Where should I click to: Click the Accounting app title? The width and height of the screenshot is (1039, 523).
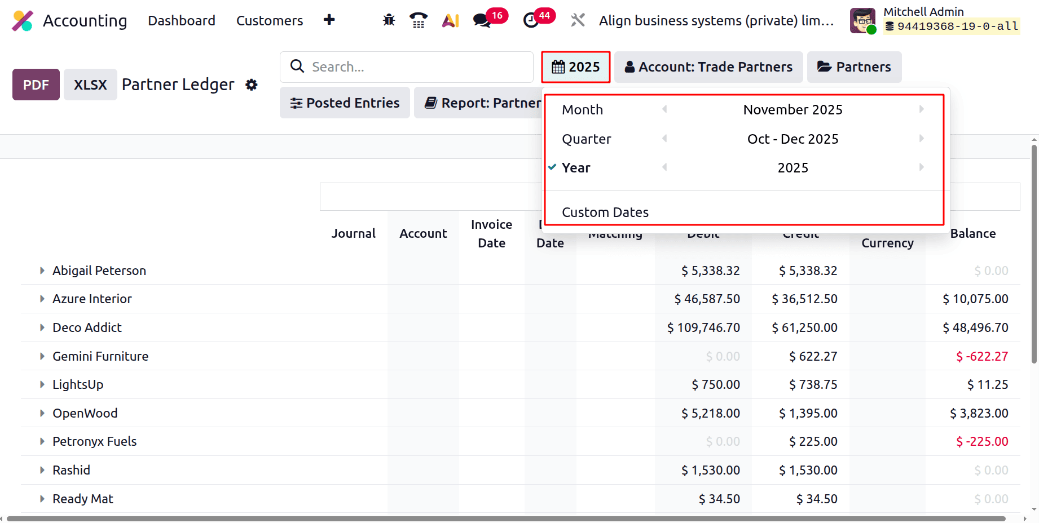[85, 21]
